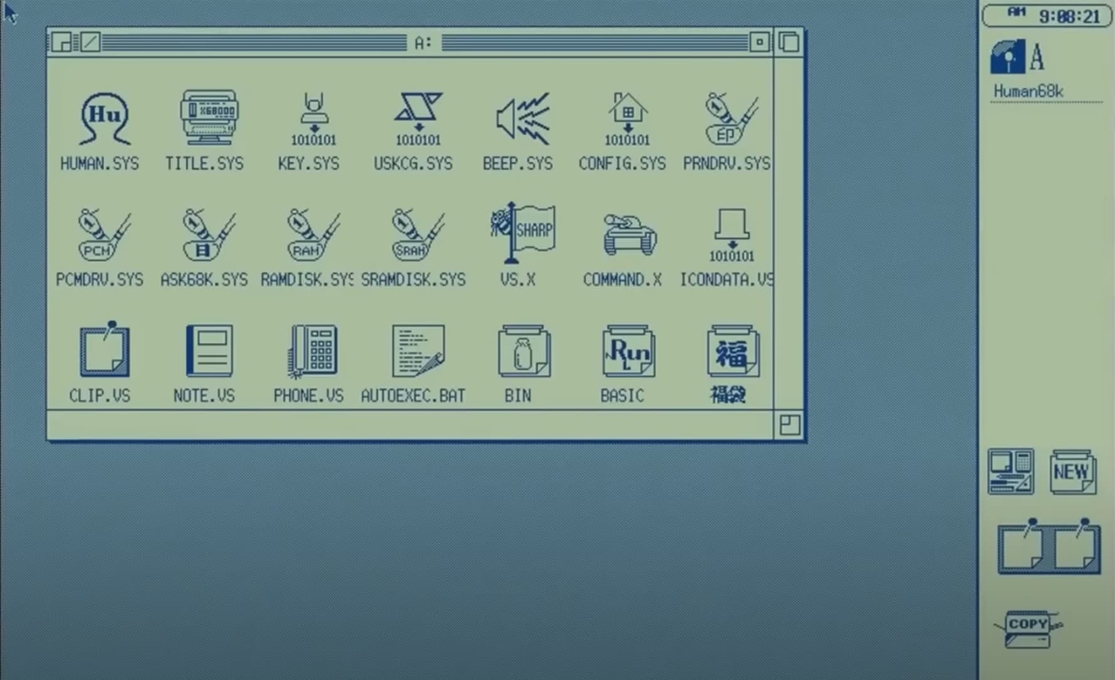Click the KEY.SYS file icon

click(x=313, y=119)
